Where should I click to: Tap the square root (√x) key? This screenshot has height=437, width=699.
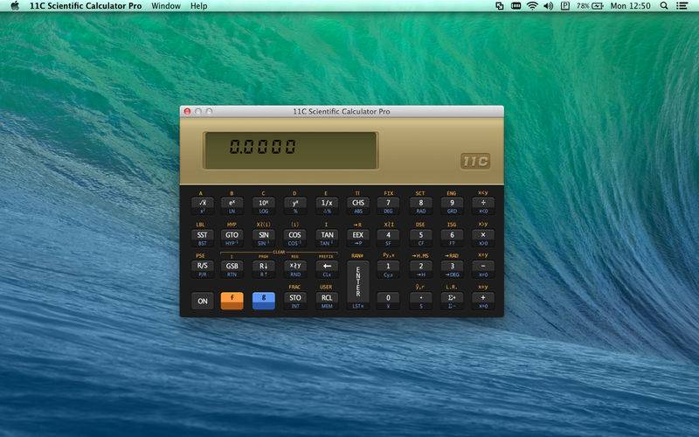203,205
